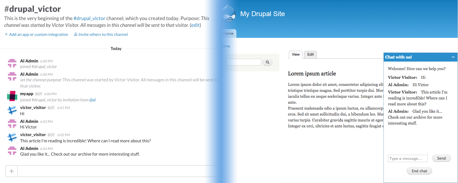Image resolution: width=458 pixels, height=183 pixels.
Task: Click the 6:01 PM timestamp
Action: click(64, 108)
